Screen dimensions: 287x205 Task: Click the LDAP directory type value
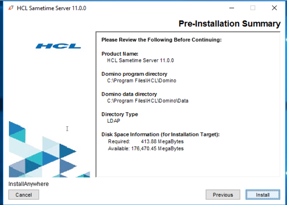click(x=113, y=121)
